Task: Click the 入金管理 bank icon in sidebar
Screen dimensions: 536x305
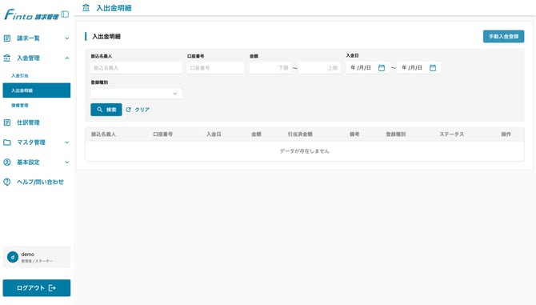Action: (7, 58)
